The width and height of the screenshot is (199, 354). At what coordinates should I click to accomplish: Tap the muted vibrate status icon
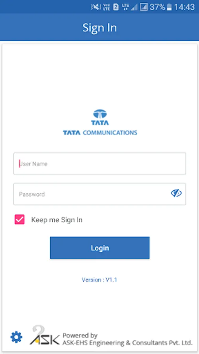[96, 7]
